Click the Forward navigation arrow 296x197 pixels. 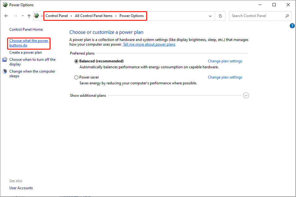point(15,16)
